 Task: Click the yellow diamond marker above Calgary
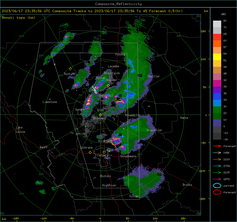click(104, 152)
